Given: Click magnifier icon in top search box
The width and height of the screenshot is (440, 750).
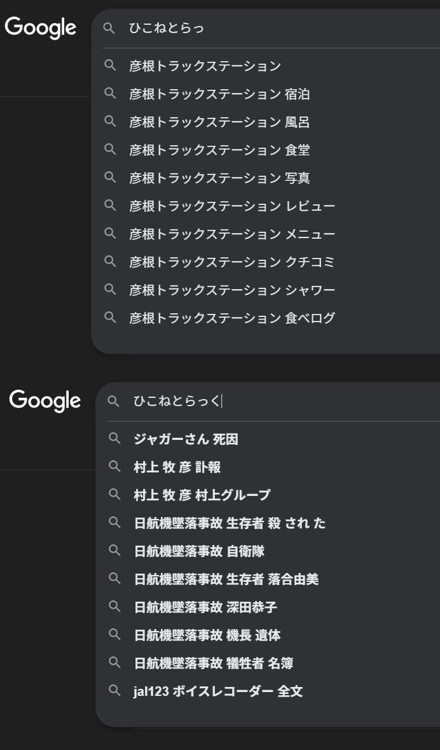Looking at the screenshot, I should pos(109,28).
